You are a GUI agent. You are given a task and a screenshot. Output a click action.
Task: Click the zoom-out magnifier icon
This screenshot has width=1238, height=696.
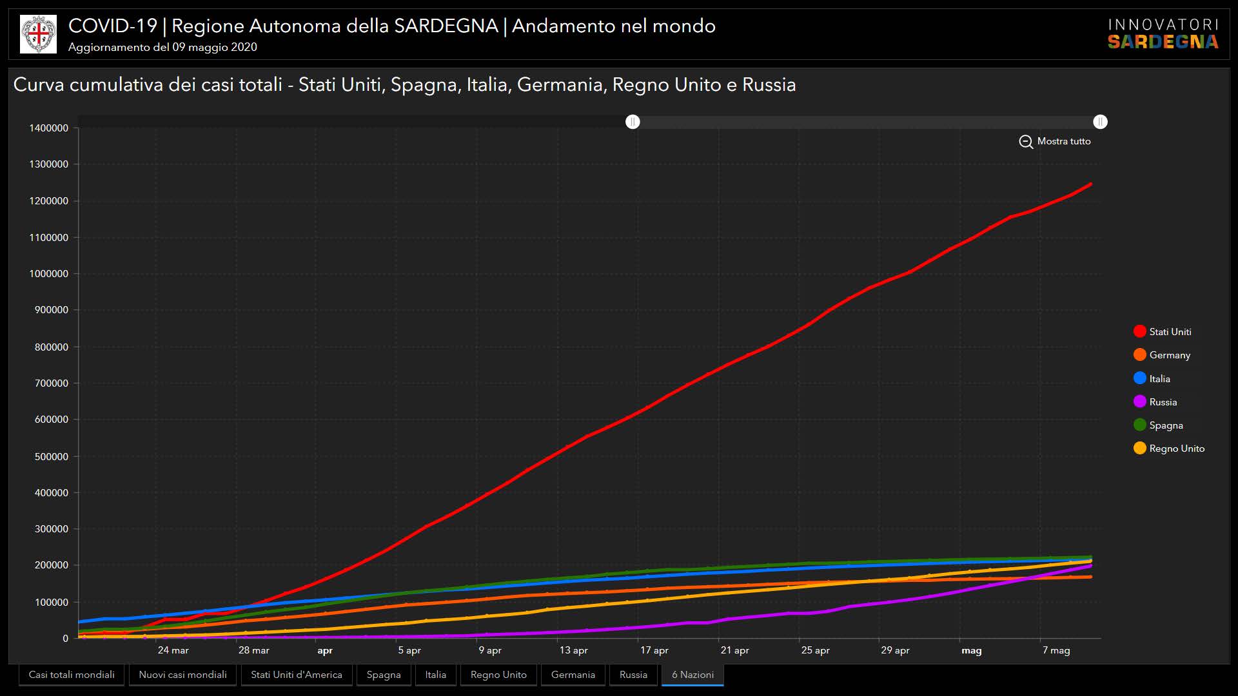(x=1025, y=142)
